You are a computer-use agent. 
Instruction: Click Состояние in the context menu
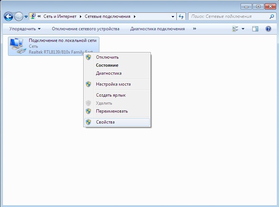point(107,65)
